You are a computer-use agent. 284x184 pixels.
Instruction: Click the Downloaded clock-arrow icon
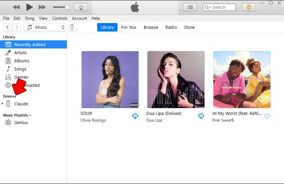(x=8, y=85)
